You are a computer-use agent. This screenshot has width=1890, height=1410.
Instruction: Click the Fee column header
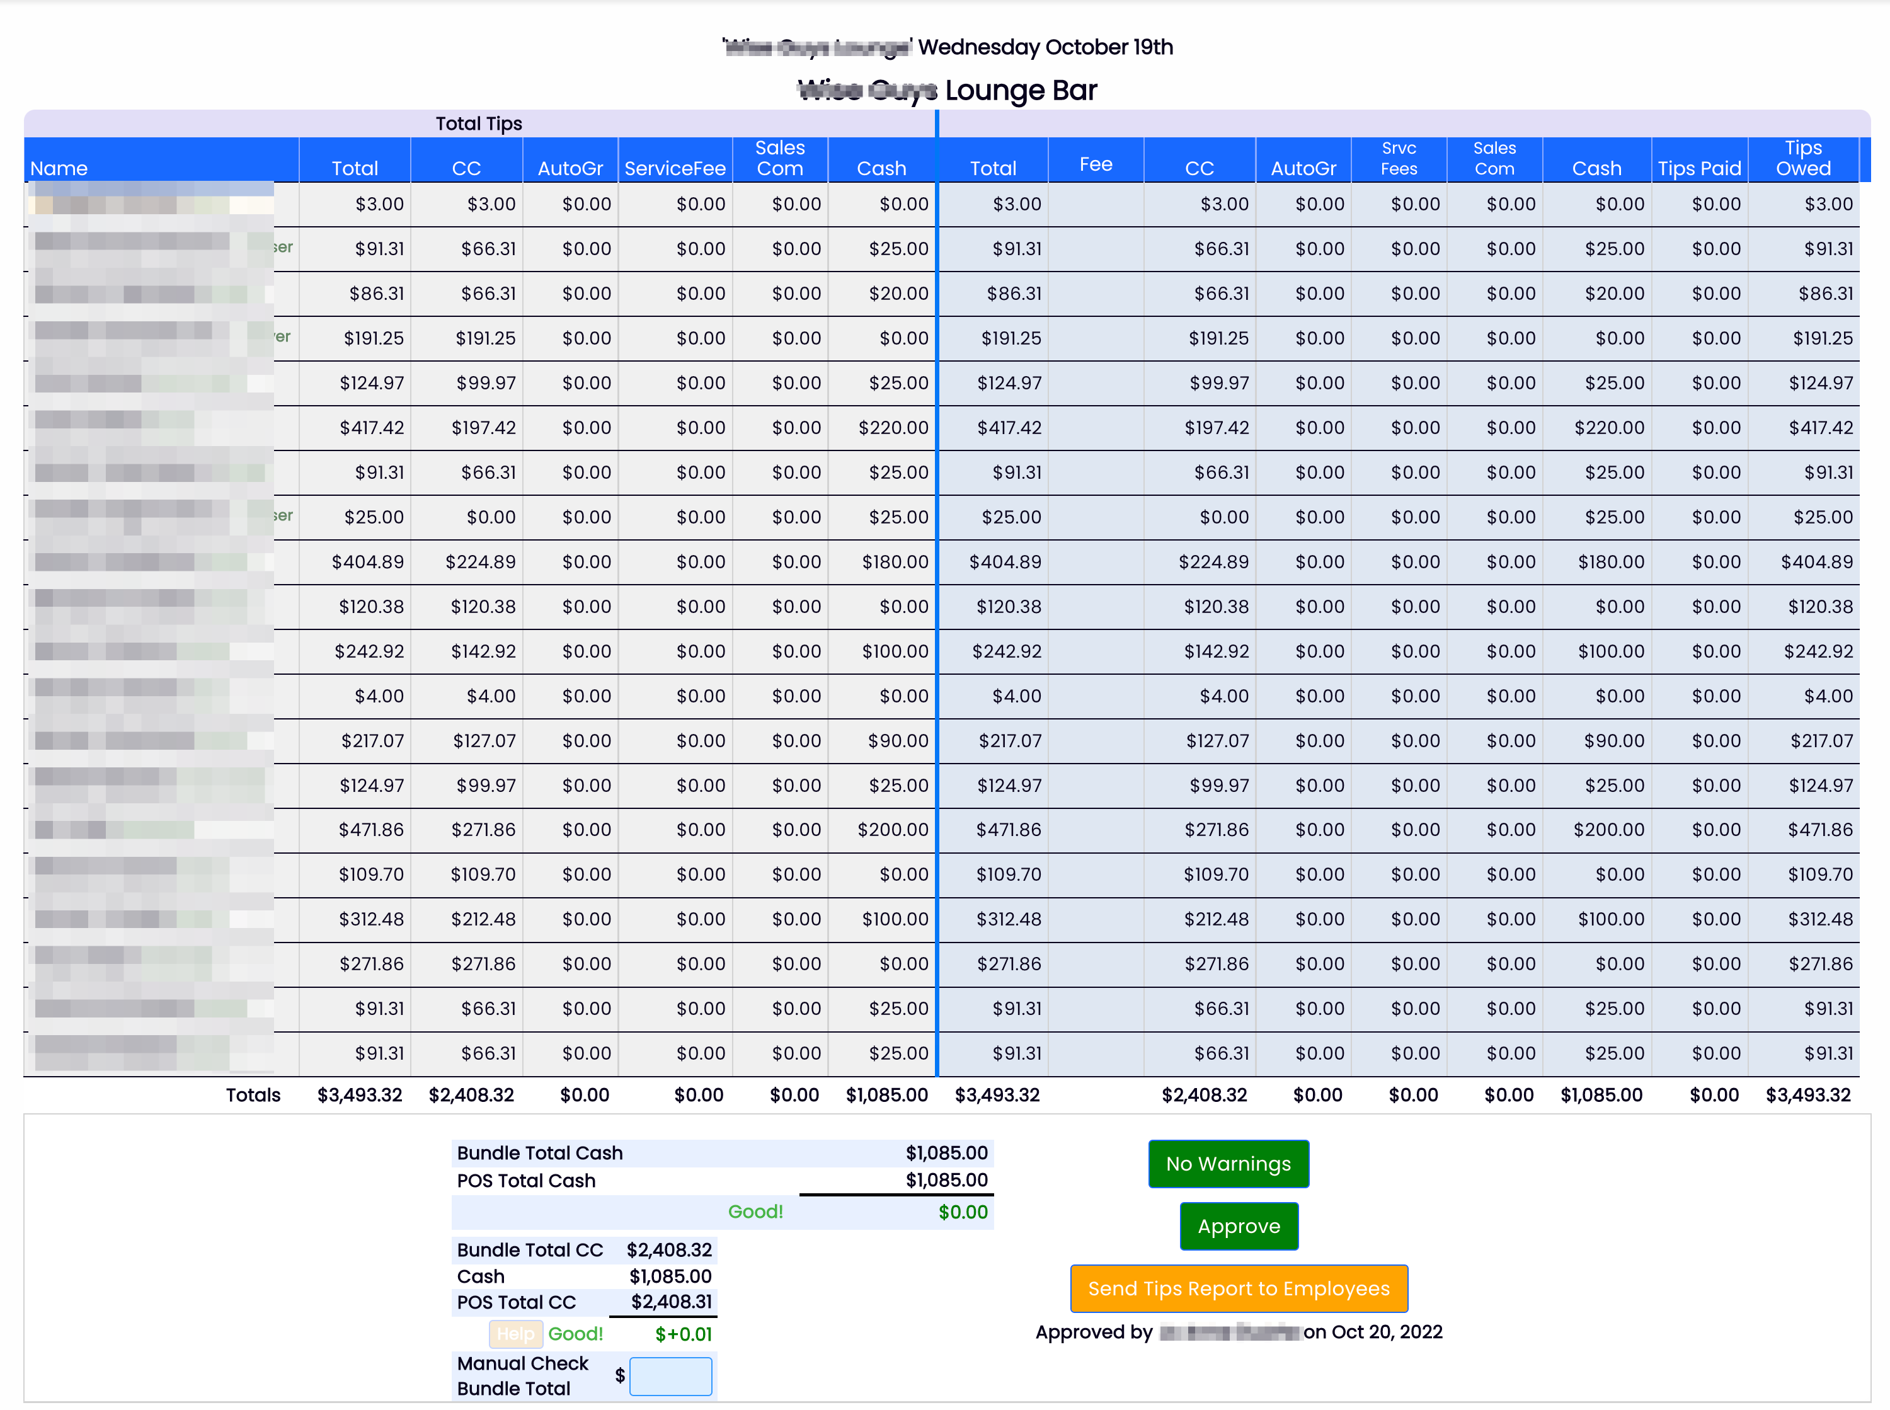[1095, 163]
